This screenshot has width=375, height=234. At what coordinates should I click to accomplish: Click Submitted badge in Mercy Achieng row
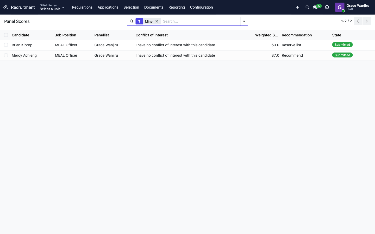[x=342, y=55]
